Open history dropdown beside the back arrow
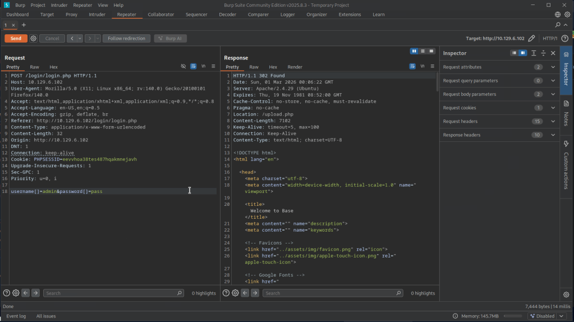Viewport: 574px width, 322px height. click(x=80, y=39)
